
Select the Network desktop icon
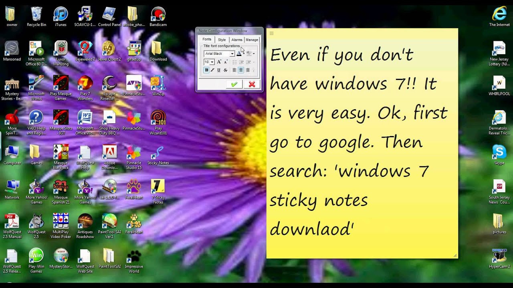point(12,189)
